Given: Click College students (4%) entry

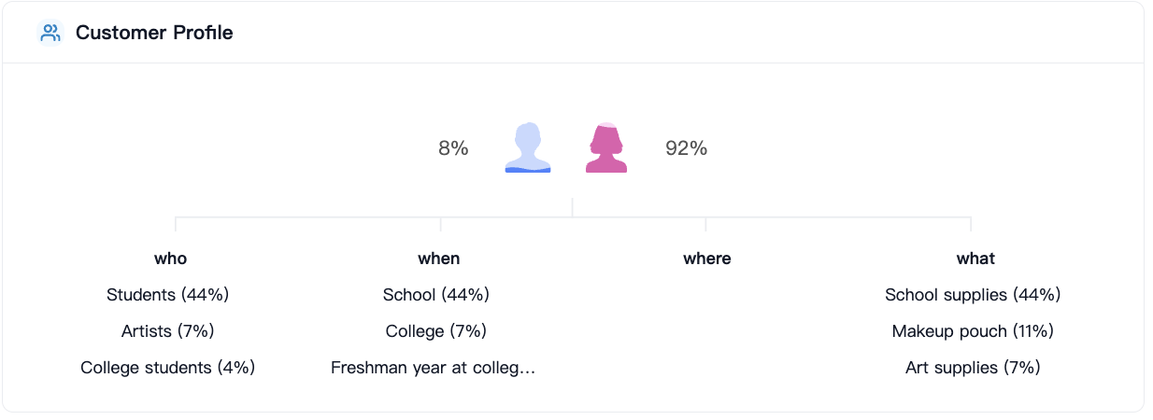Looking at the screenshot, I should coord(168,368).
